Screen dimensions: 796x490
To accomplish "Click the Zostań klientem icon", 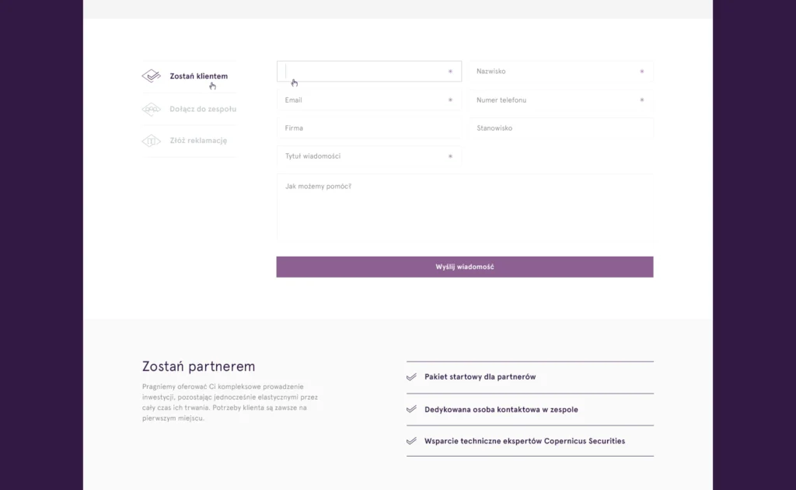I will (x=151, y=76).
